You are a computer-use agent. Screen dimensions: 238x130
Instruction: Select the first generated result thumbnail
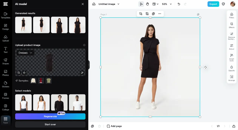click(23, 25)
